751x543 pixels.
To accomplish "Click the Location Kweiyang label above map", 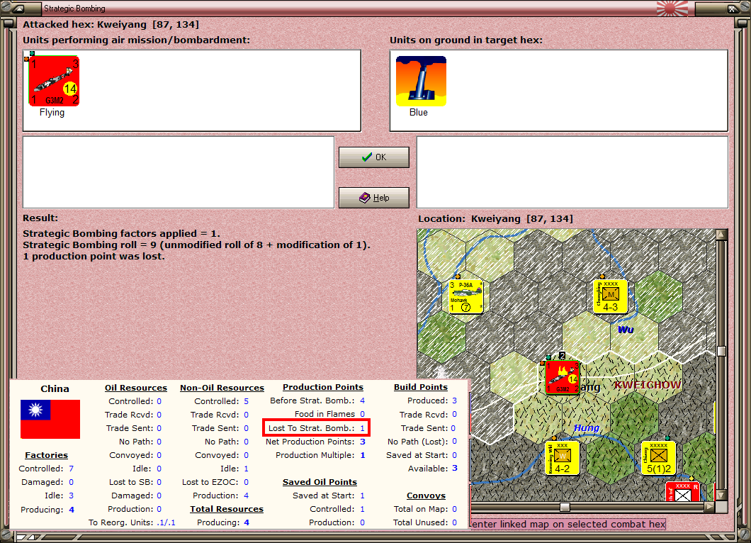I will pyautogui.click(x=496, y=219).
